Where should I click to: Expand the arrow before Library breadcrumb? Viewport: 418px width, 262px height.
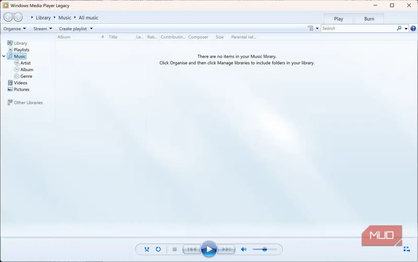(x=32, y=18)
